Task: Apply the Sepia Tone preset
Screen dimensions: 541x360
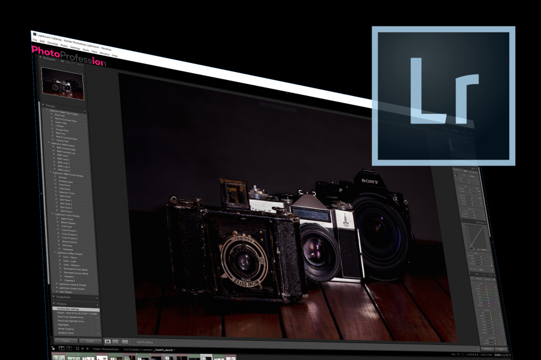Action: [x=65, y=196]
